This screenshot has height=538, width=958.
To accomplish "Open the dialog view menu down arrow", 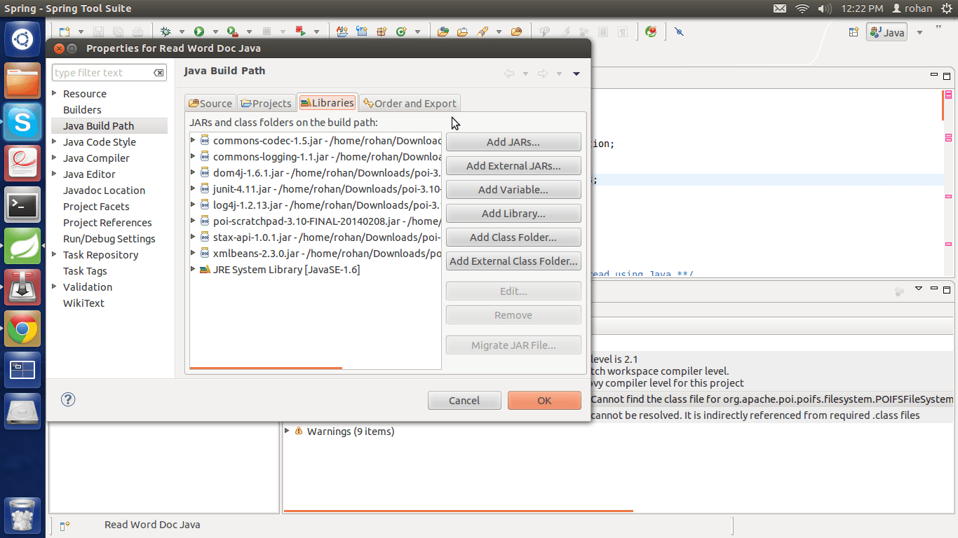I will (x=576, y=74).
